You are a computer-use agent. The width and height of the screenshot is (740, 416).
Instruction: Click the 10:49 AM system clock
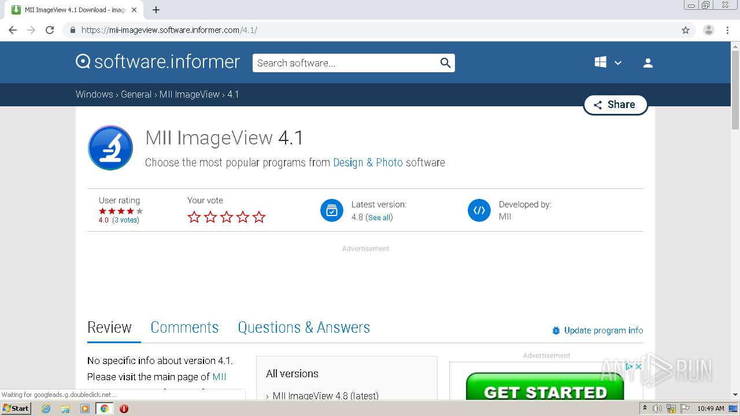pyautogui.click(x=711, y=408)
